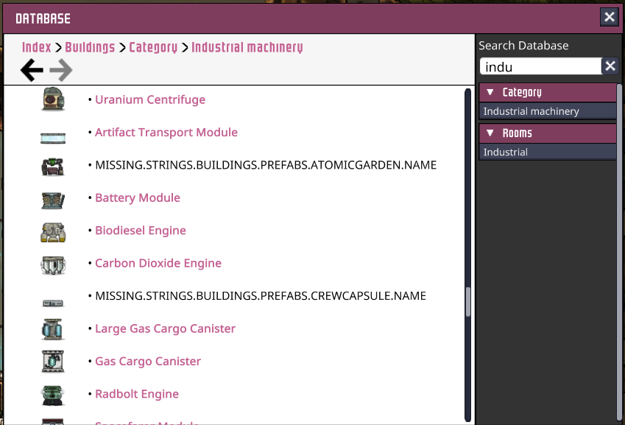Collapse the Category search results section
This screenshot has height=425, width=625.
coord(490,93)
